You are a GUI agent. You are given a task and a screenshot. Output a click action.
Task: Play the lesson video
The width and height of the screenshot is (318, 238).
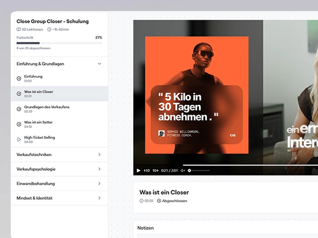point(139,171)
